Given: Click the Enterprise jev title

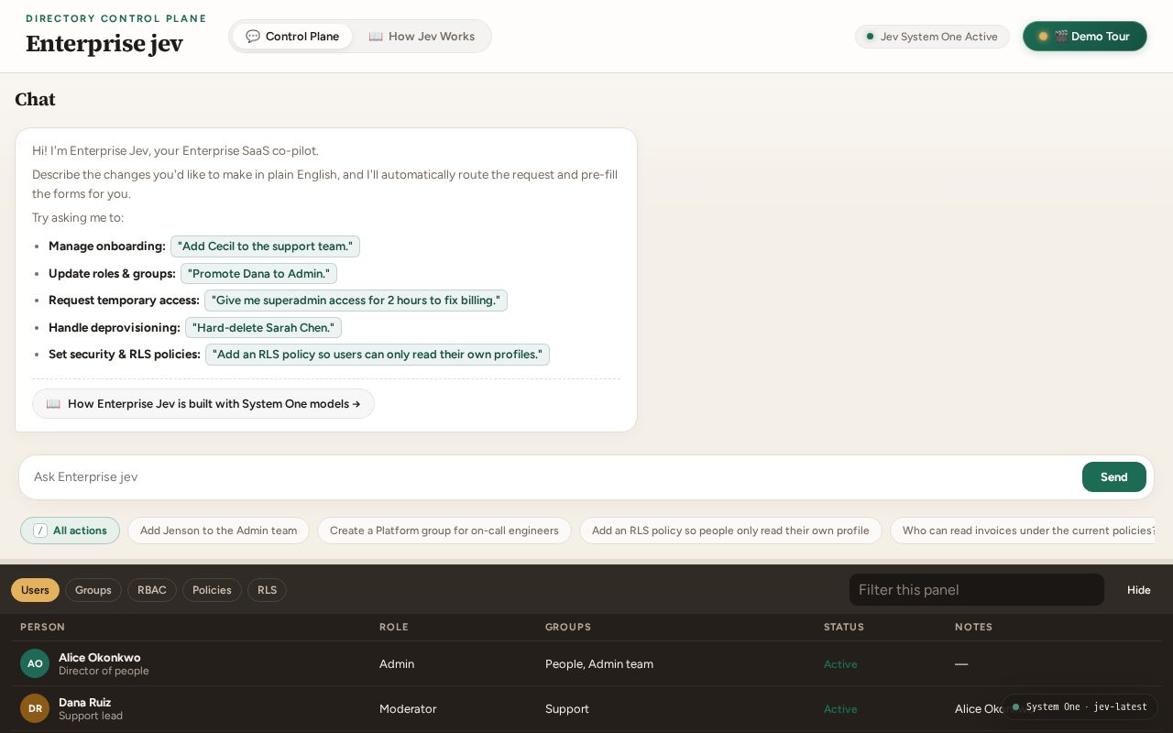Looking at the screenshot, I should (104, 44).
